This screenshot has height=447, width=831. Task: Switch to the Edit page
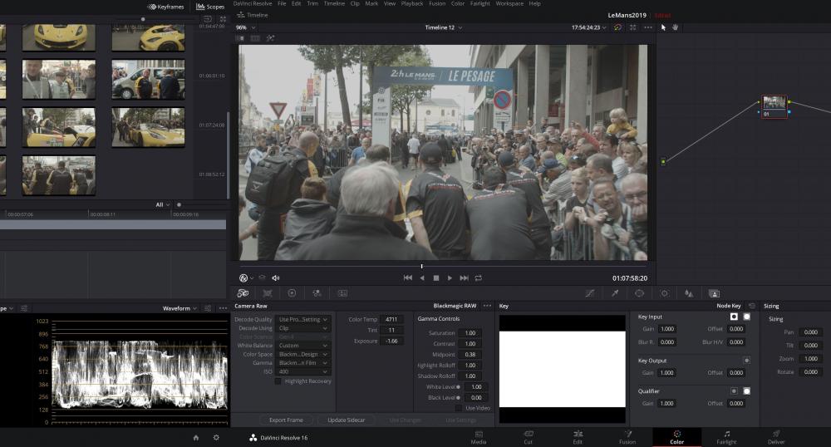coord(578,438)
